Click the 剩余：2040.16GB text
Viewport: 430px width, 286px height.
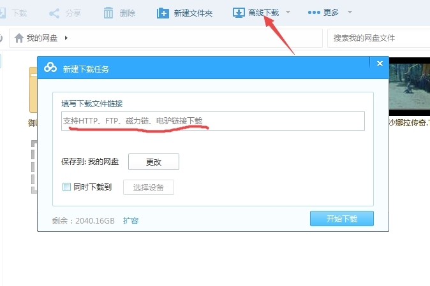tap(84, 220)
